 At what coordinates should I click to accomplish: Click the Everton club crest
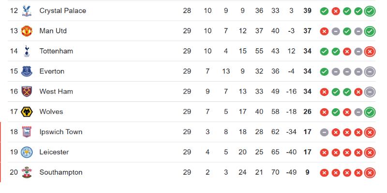click(x=27, y=71)
